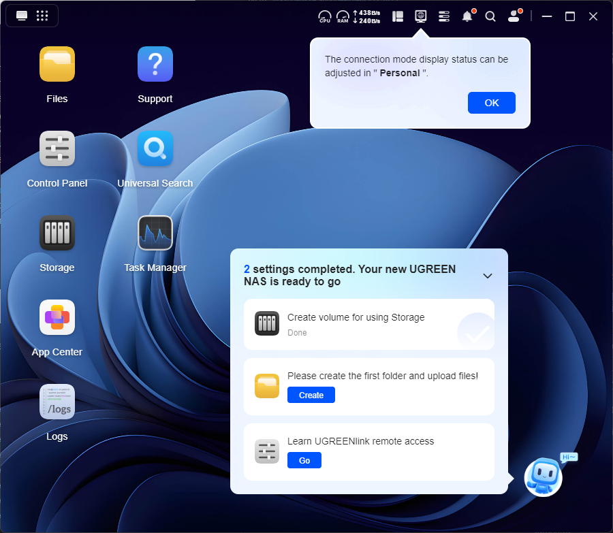Open the Logs app
613x533 pixels.
pyautogui.click(x=57, y=402)
